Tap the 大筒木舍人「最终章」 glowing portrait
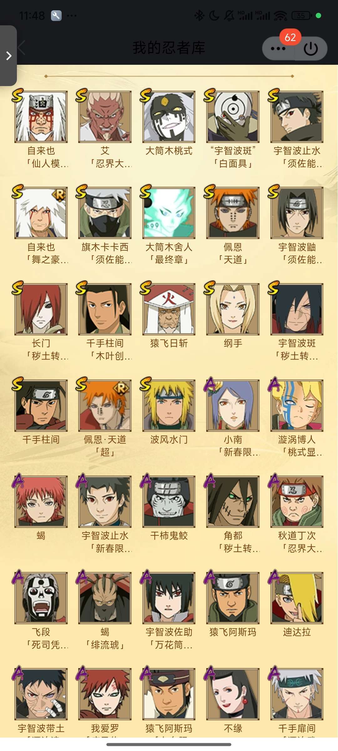 point(169,213)
